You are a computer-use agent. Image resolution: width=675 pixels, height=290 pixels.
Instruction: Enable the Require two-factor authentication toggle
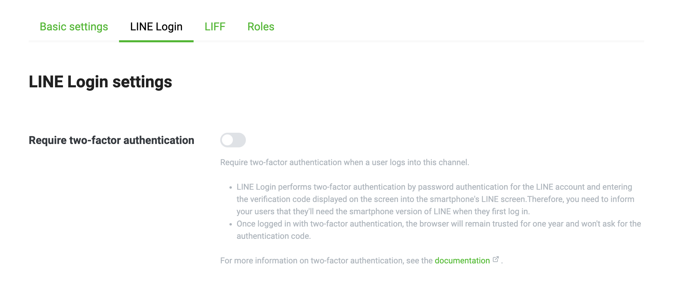click(x=233, y=140)
